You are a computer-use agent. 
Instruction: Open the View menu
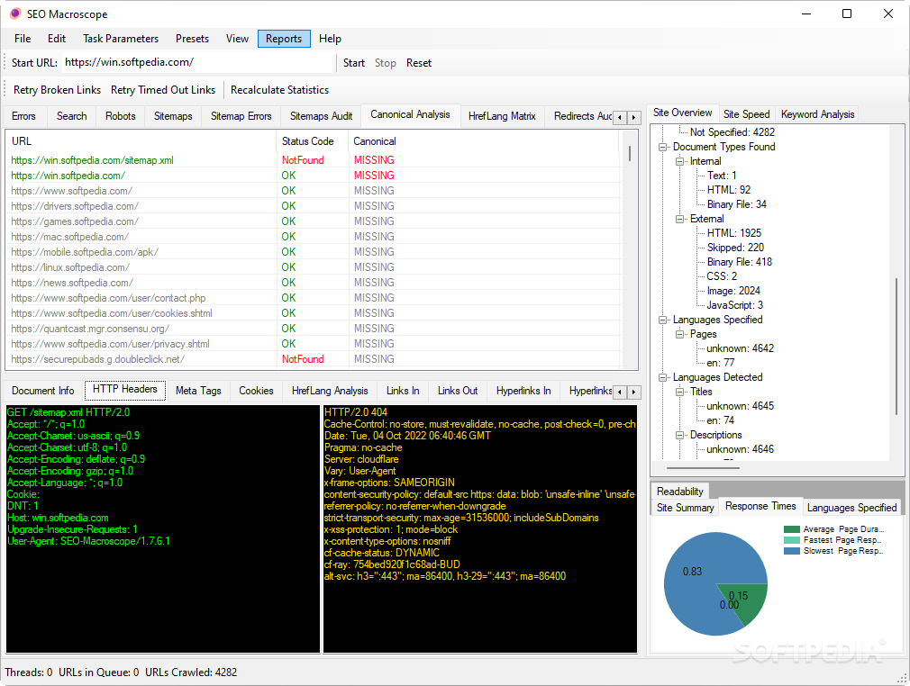click(x=237, y=39)
